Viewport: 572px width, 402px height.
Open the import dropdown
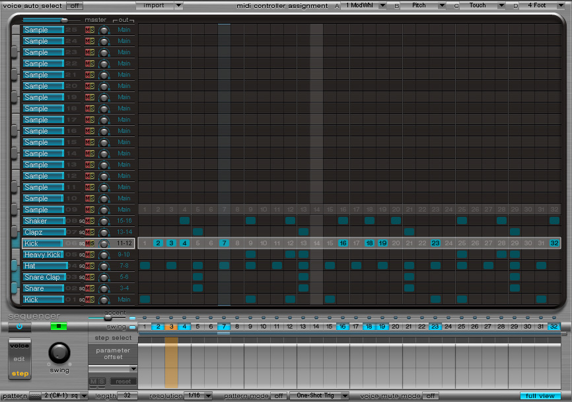159,5
